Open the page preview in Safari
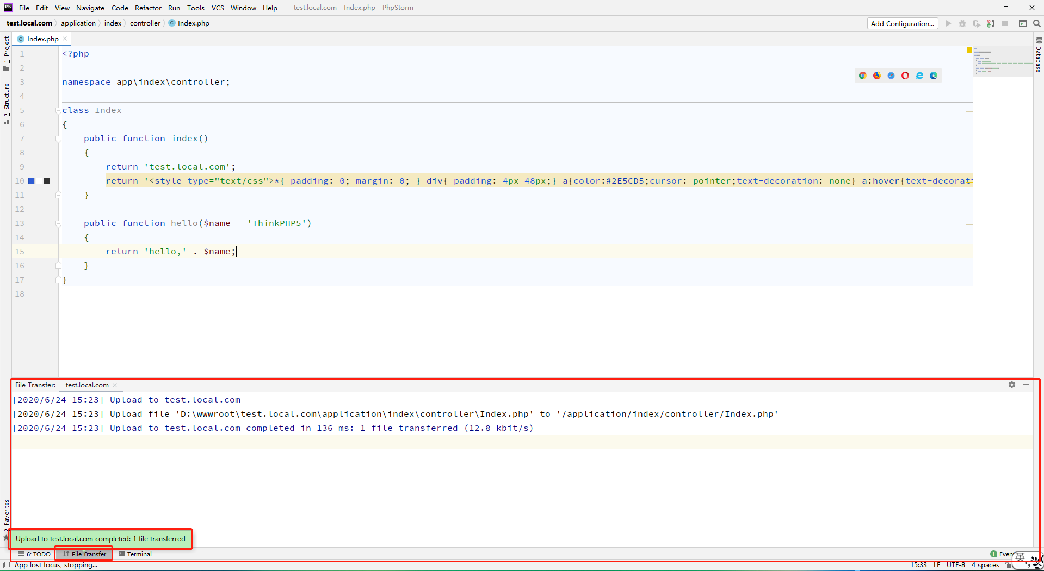Viewport: 1044px width, 571px height. tap(891, 76)
